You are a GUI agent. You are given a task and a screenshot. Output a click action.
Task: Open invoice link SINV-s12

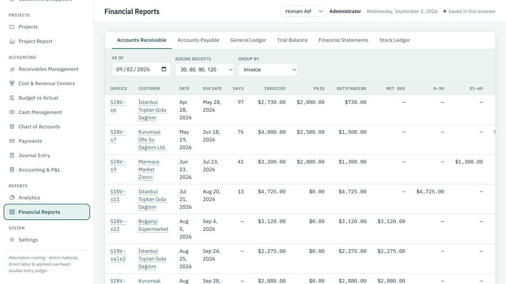pyautogui.click(x=118, y=225)
